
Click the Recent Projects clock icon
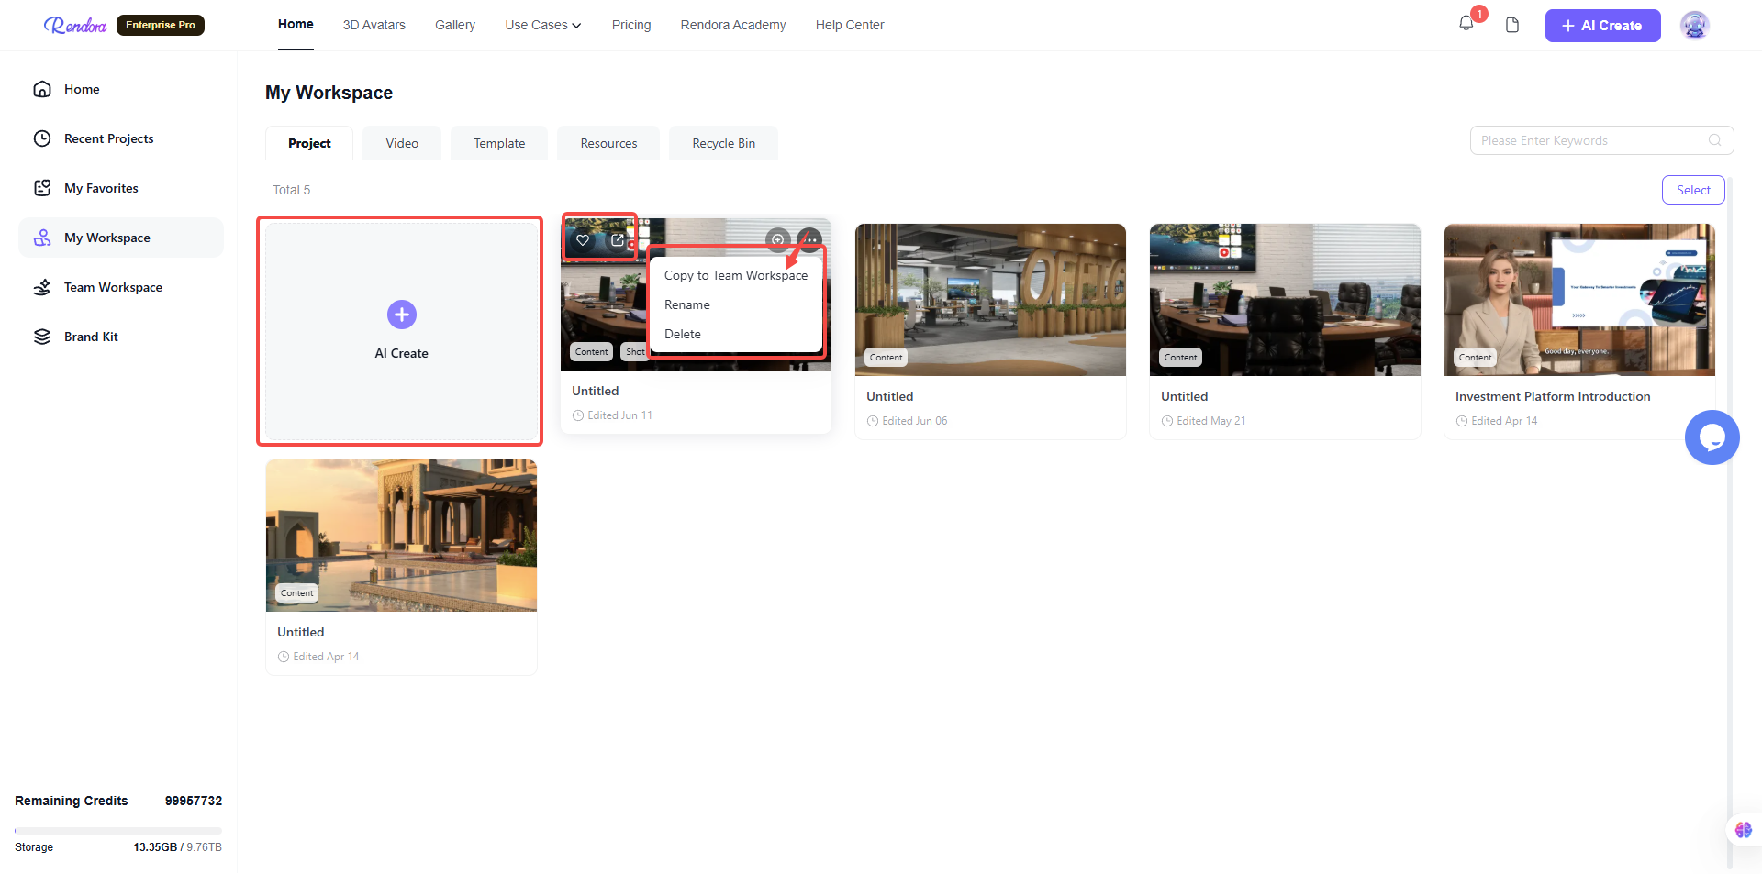[42, 138]
